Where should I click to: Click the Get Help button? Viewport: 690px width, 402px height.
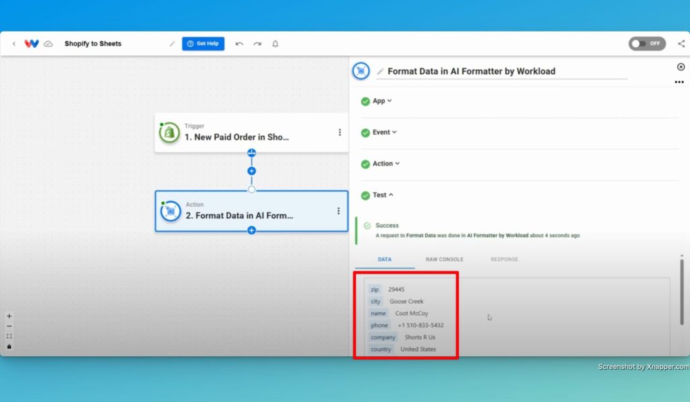203,44
